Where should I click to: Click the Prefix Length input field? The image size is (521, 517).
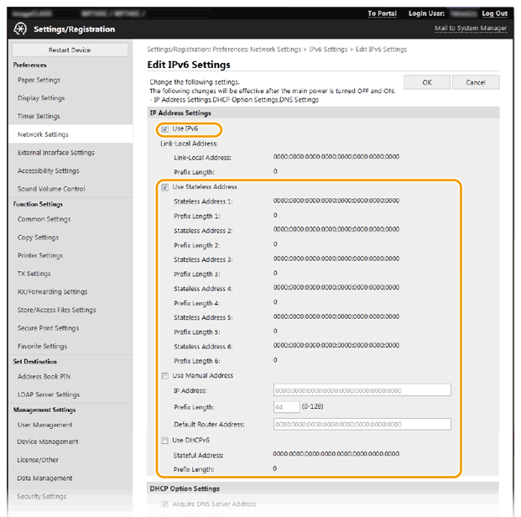tap(285, 407)
